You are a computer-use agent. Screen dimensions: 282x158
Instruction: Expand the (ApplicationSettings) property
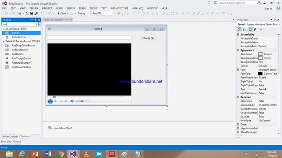coord(238,128)
